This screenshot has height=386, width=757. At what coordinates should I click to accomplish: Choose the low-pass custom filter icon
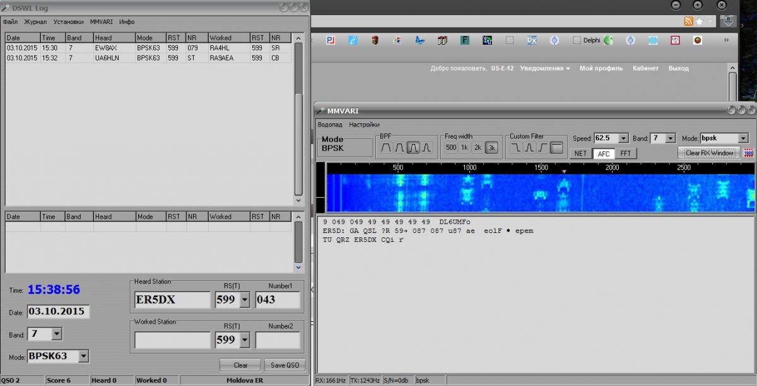[x=515, y=148]
